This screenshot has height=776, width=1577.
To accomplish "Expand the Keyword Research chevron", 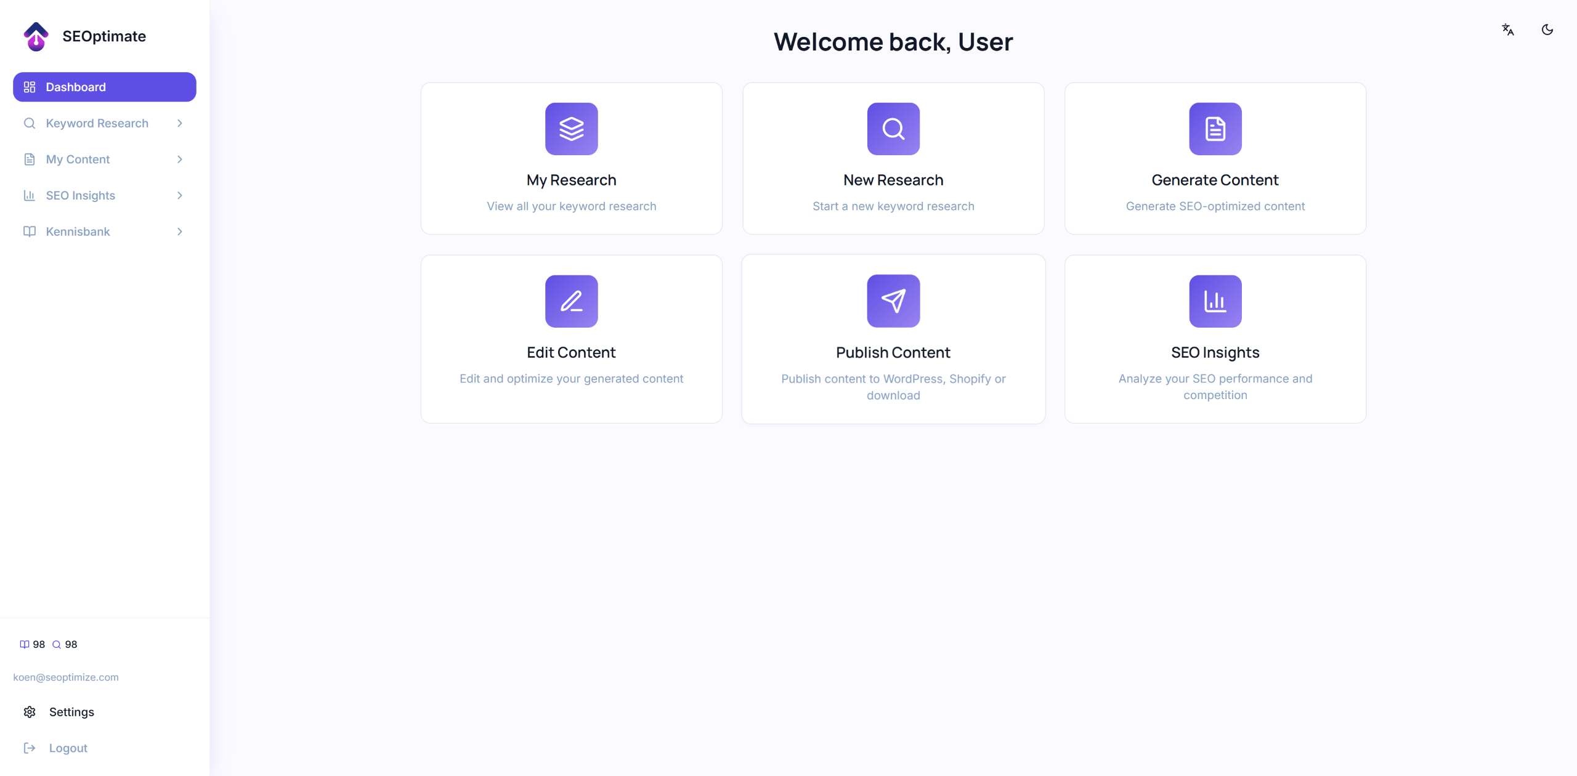I will (180, 123).
